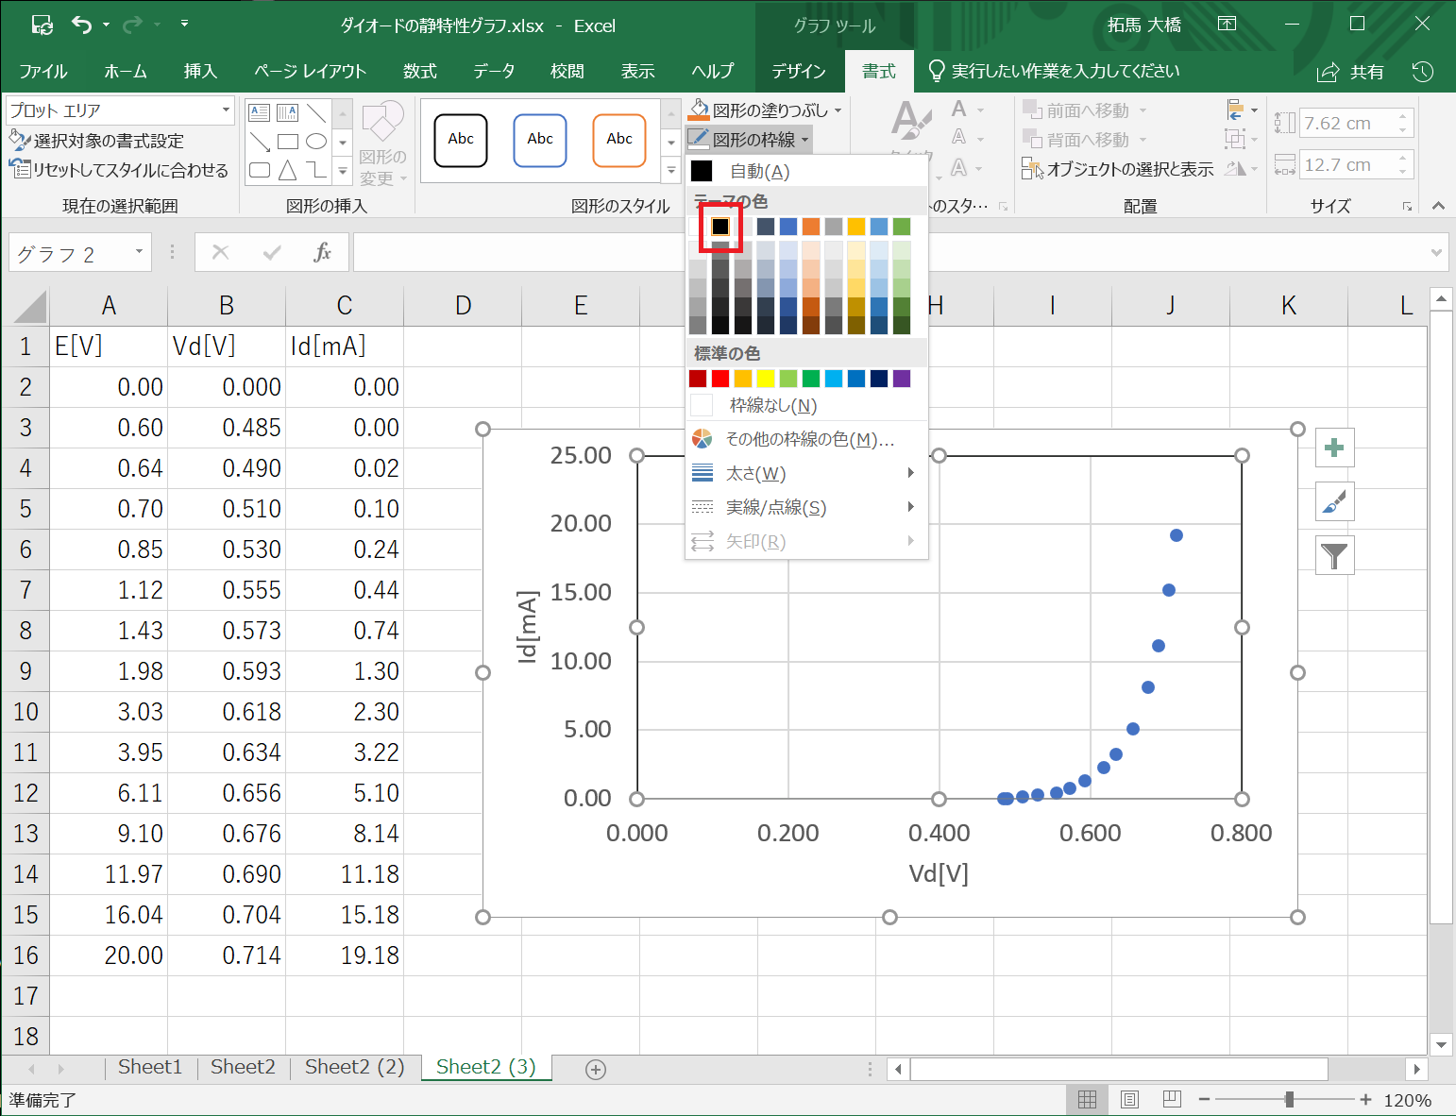The height and width of the screenshot is (1116, 1456).
Task: Click the shape height field 7.62 cm
Action: tap(1347, 123)
